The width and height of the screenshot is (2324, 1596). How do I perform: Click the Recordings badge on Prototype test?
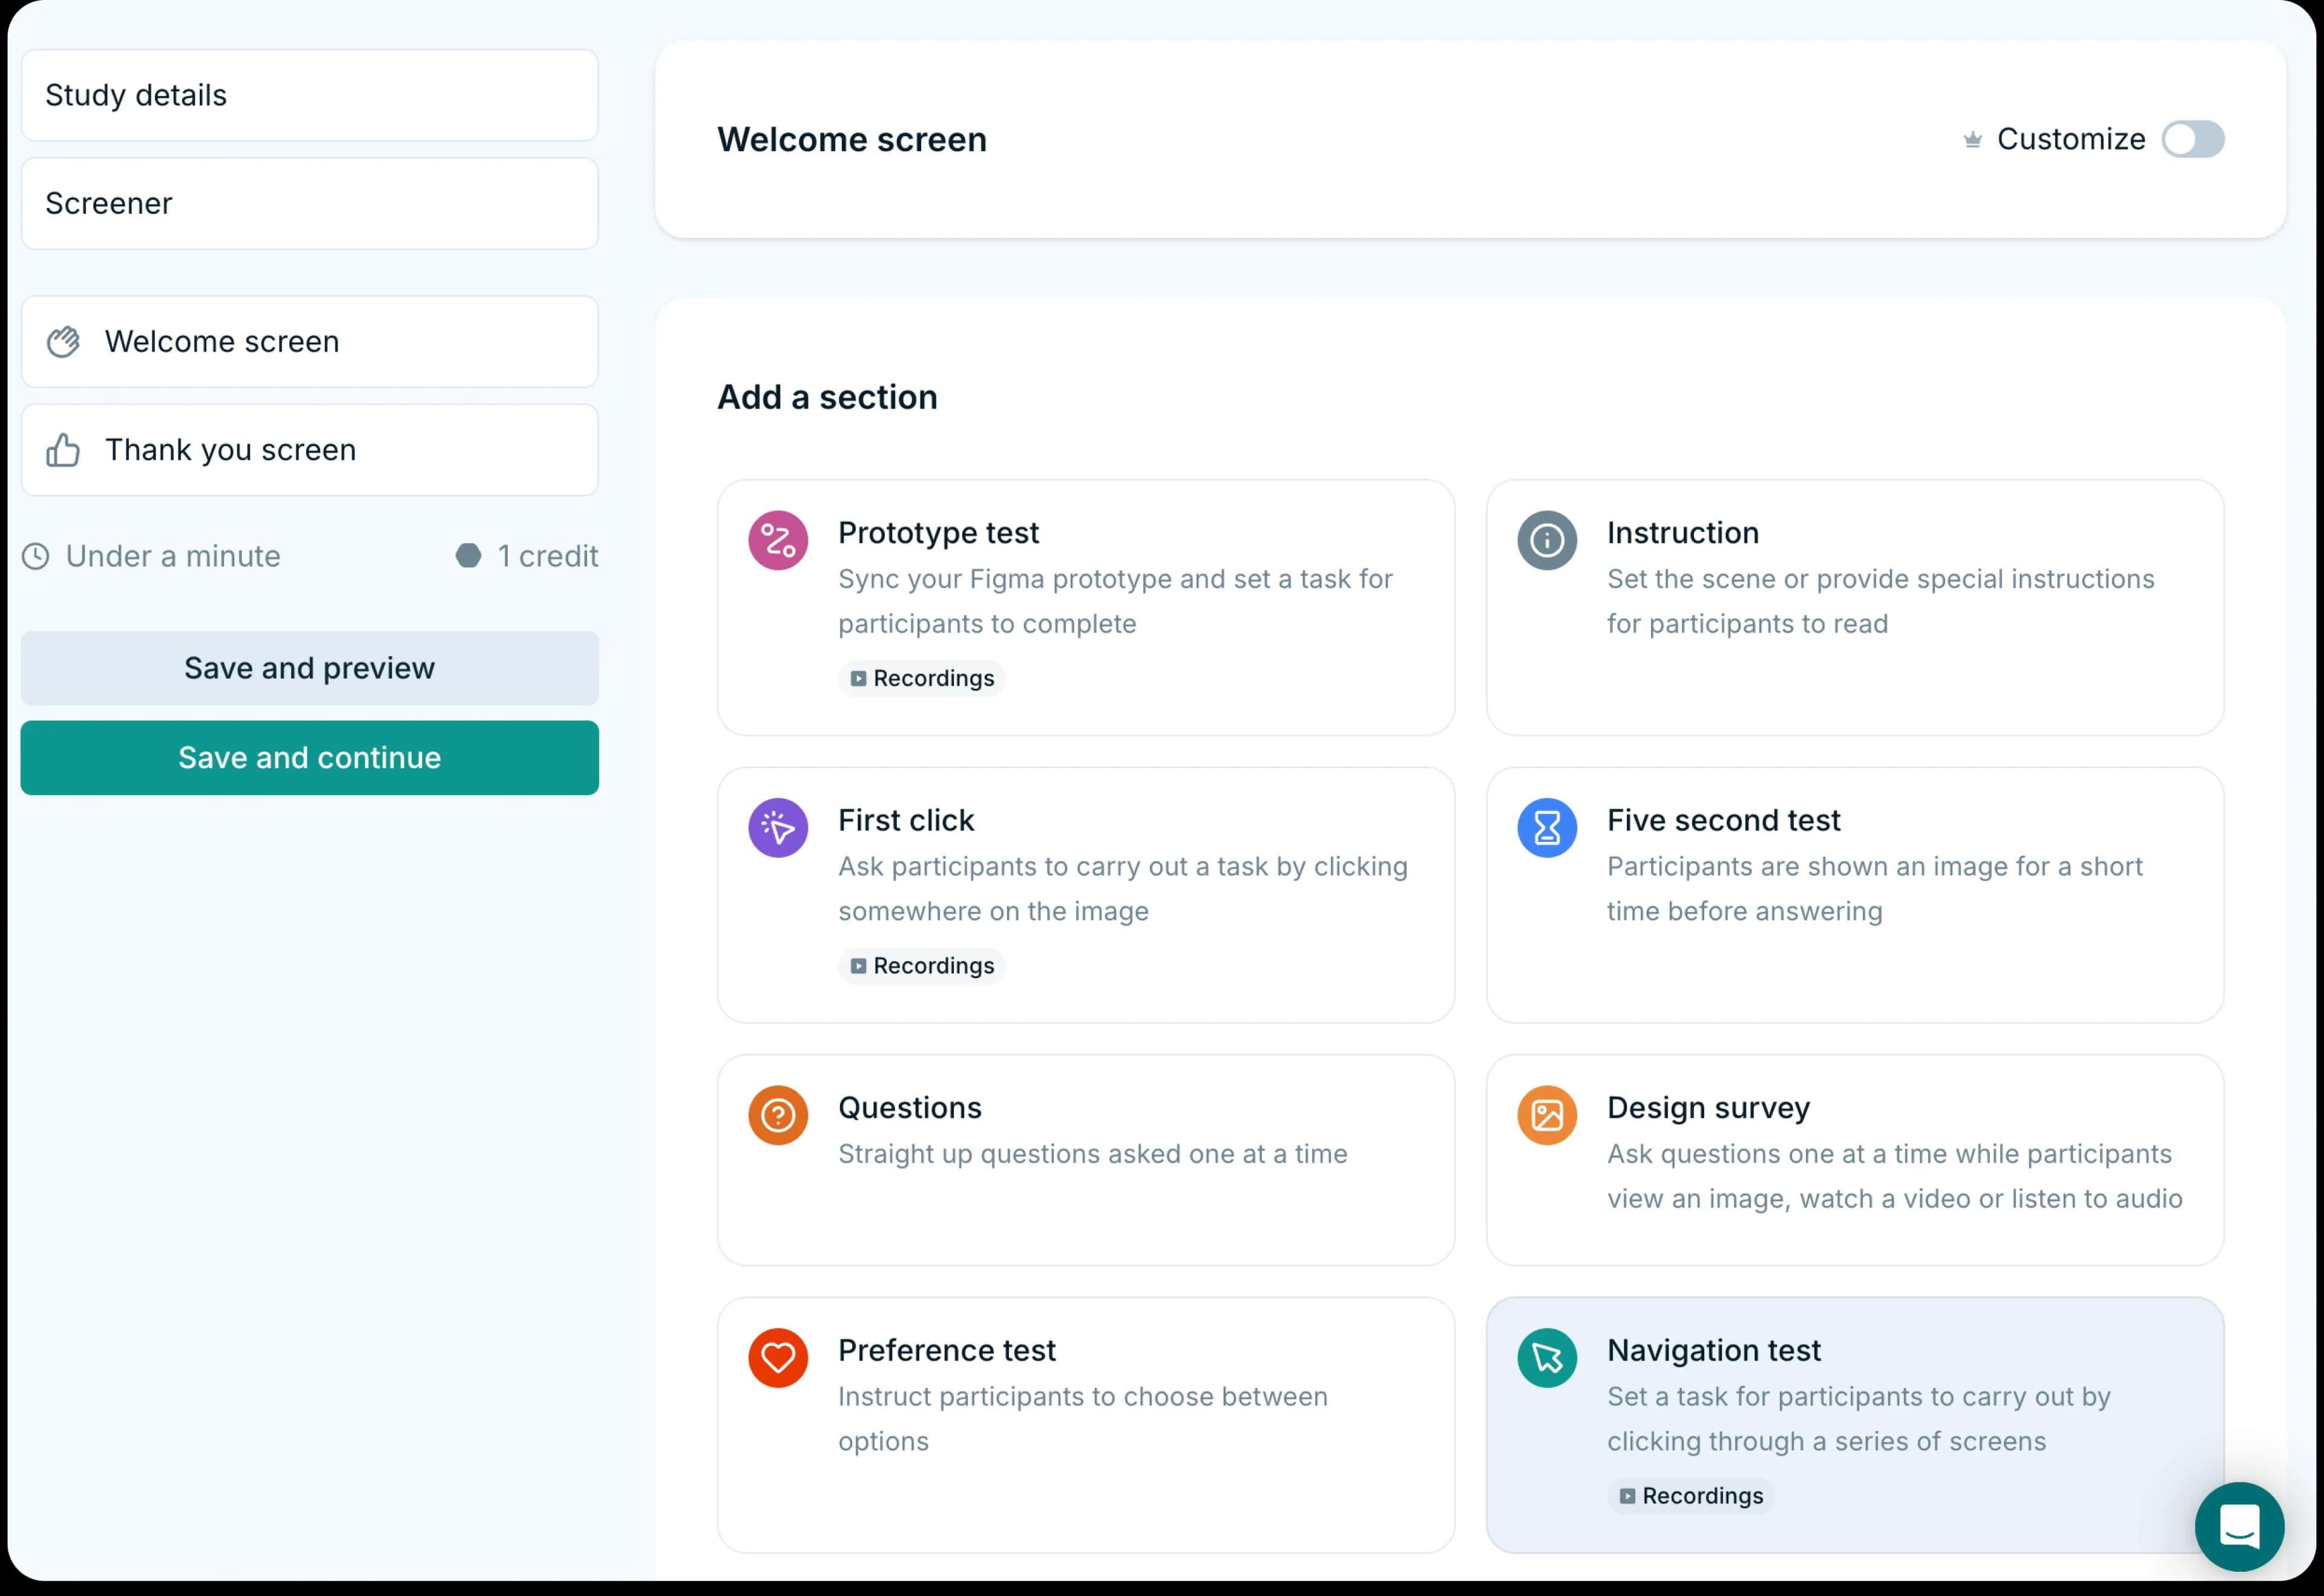[x=921, y=678]
